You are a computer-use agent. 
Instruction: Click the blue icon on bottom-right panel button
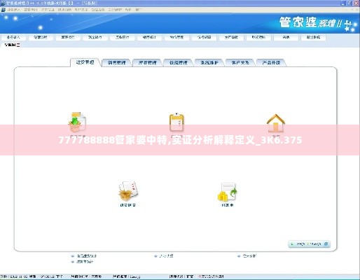(x=326, y=244)
